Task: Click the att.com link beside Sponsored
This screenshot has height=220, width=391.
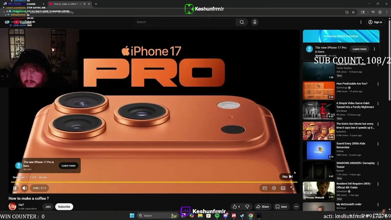Action: tap(43, 177)
